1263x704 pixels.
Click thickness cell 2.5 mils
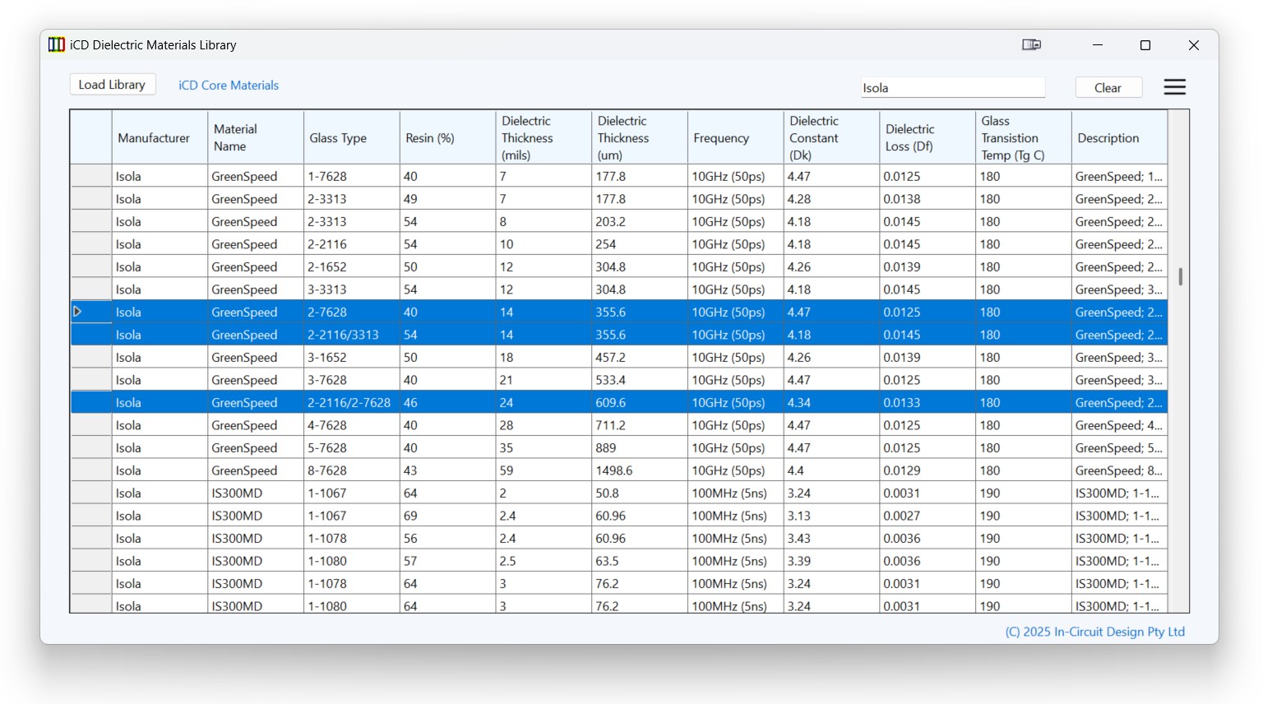[544, 561]
